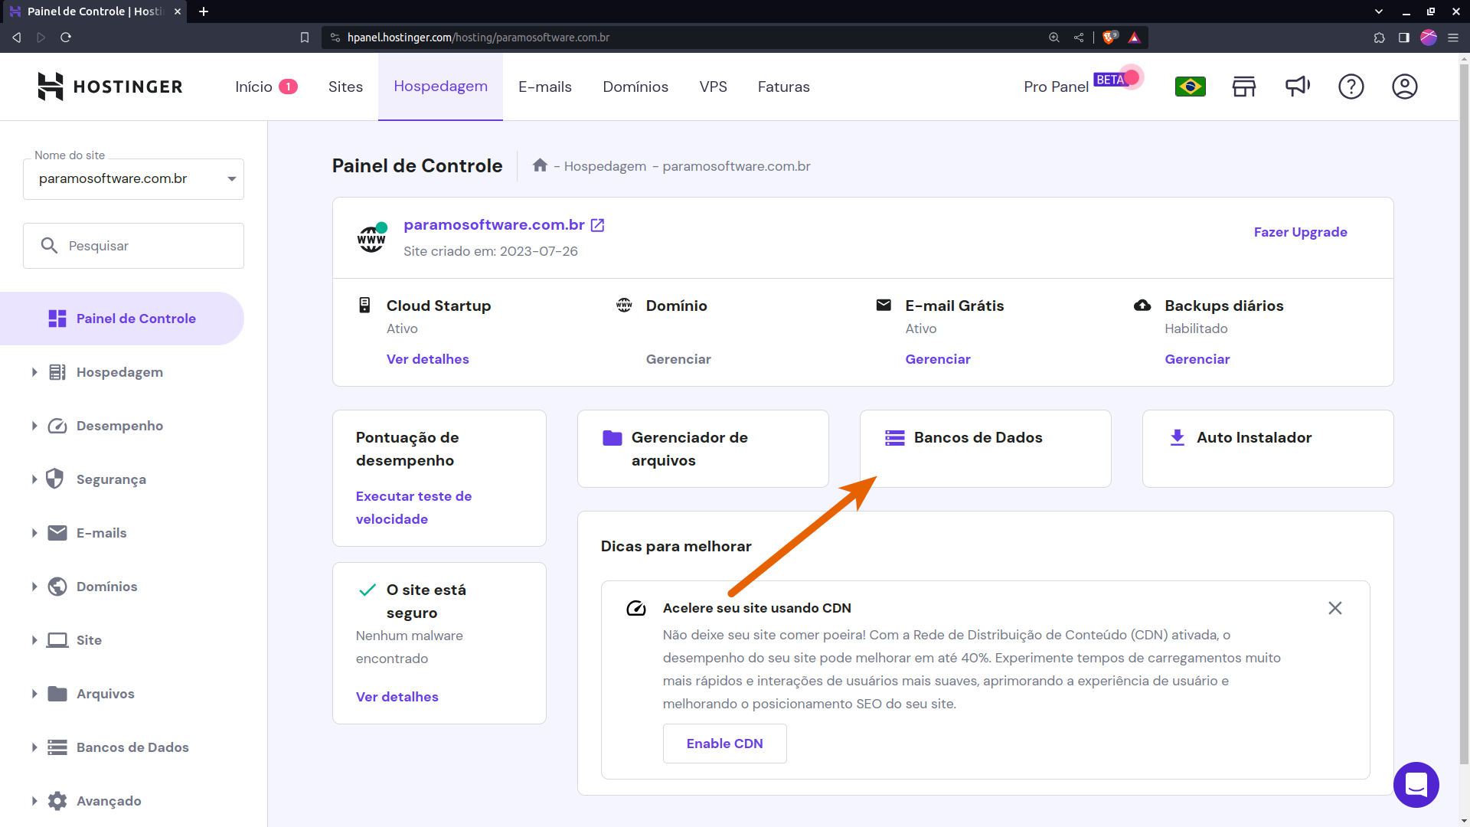This screenshot has width=1470, height=827.
Task: Click Gerenciar under Domínio
Action: coord(678,359)
